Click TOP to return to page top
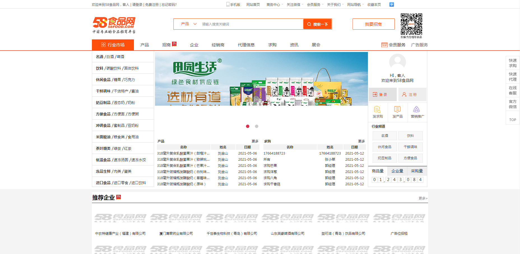 (x=513, y=119)
